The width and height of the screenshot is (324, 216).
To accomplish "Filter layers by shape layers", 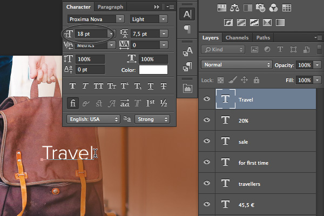I will tap(293, 49).
